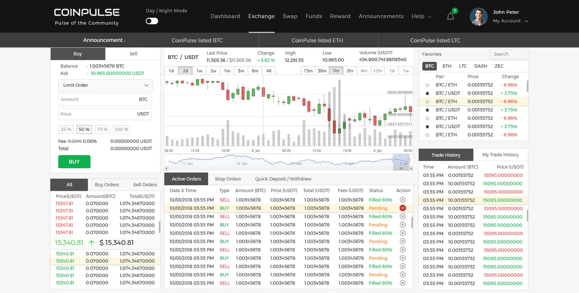
Task: Select the ZEC market tab
Action: [x=499, y=66]
